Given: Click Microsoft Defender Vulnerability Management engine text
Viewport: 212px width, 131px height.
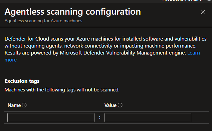Looking at the screenshot, I should (x=123, y=53).
